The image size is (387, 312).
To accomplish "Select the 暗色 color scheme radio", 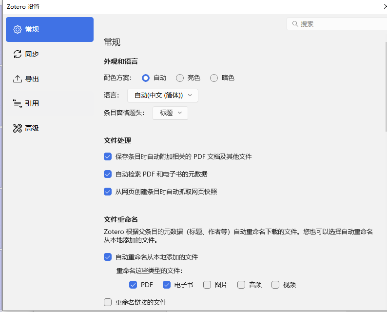I will pos(214,78).
